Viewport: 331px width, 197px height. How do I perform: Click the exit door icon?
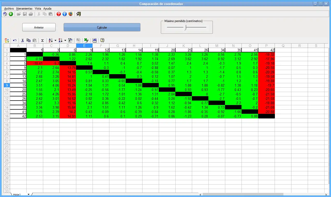tap(79, 14)
